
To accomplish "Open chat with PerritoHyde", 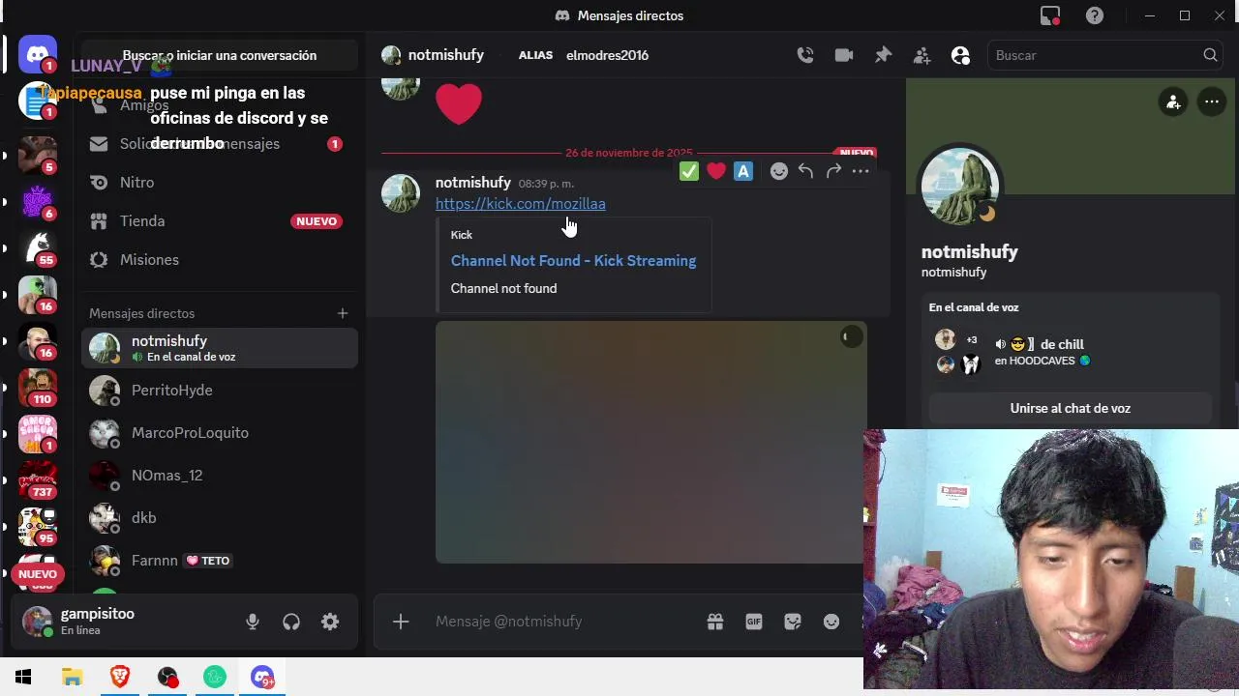I will [220, 391].
